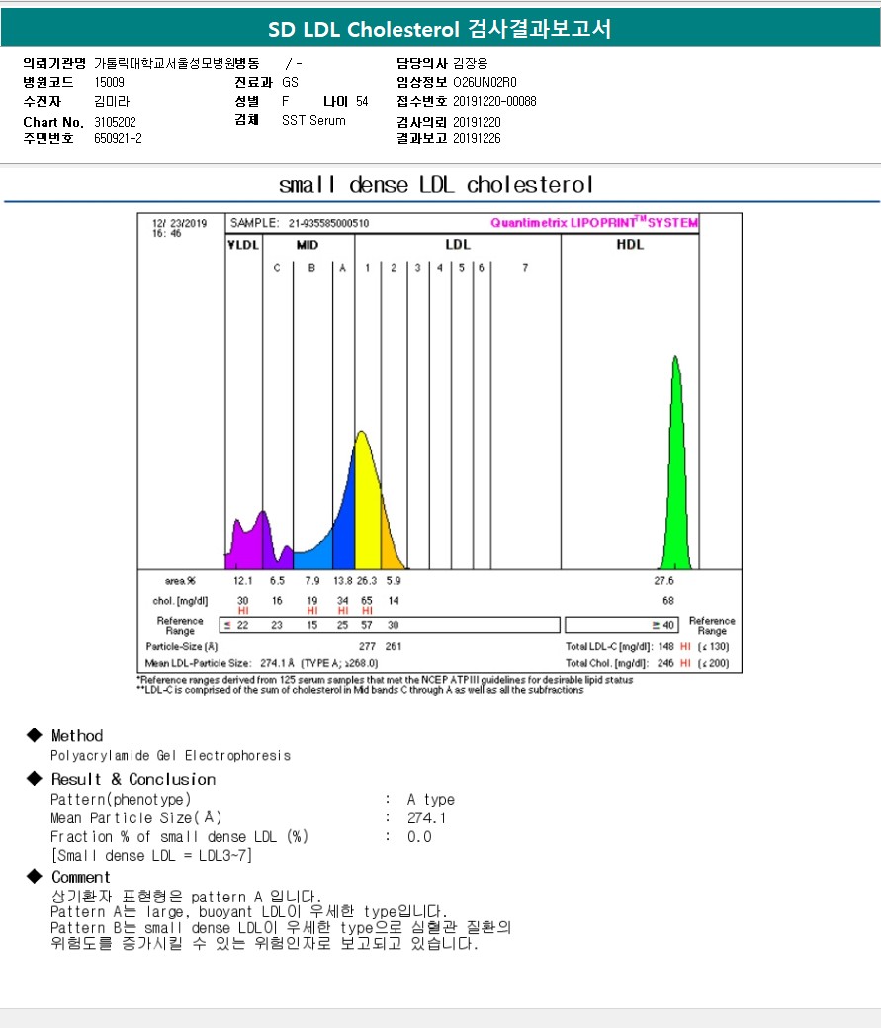
Task: Click the Chart No. value 3105202
Action: point(116,122)
